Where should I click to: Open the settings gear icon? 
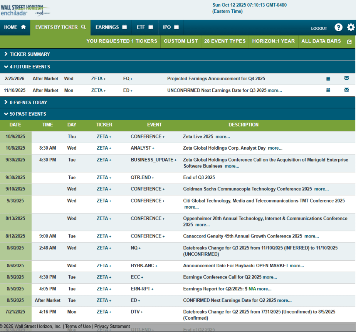[351, 27]
